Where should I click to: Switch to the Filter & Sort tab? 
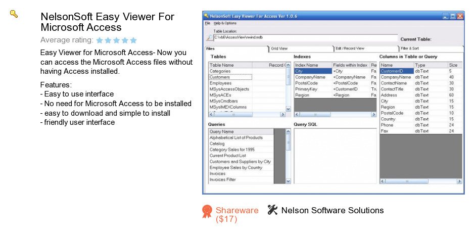pos(430,49)
